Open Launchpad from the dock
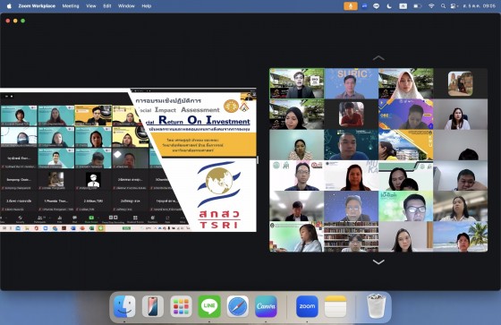The image size is (501, 325). click(x=181, y=306)
